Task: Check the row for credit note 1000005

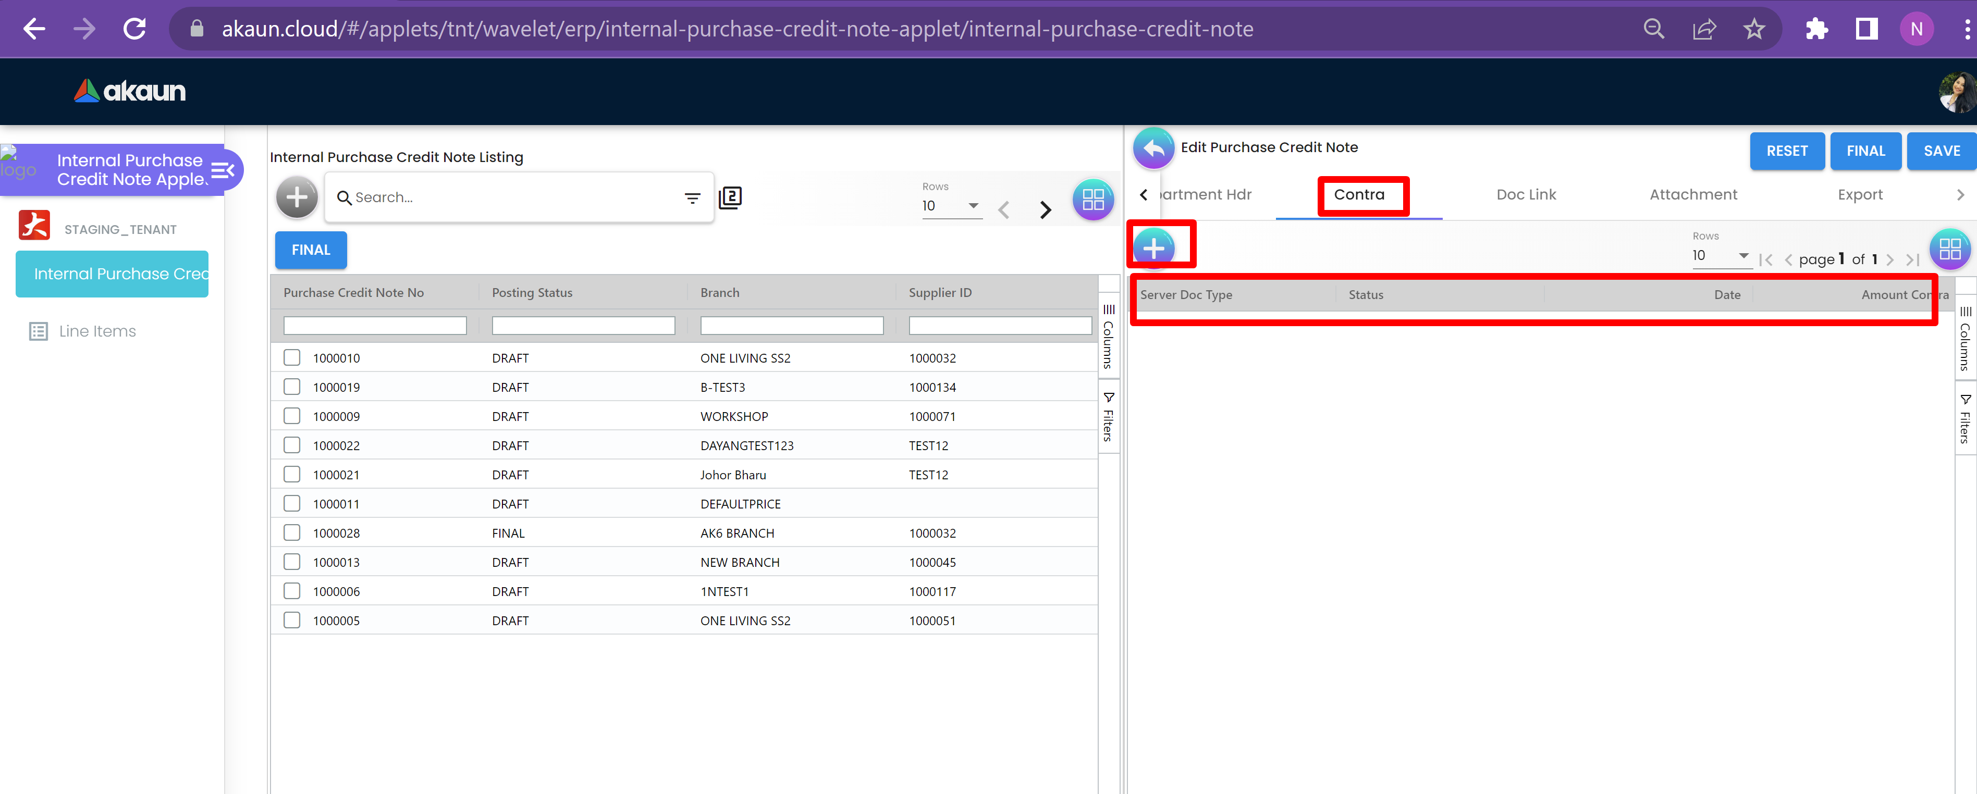Action: click(292, 620)
